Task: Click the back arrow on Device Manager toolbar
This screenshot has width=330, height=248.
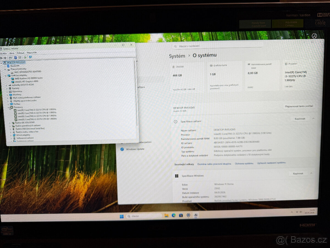Action: click(x=2, y=57)
